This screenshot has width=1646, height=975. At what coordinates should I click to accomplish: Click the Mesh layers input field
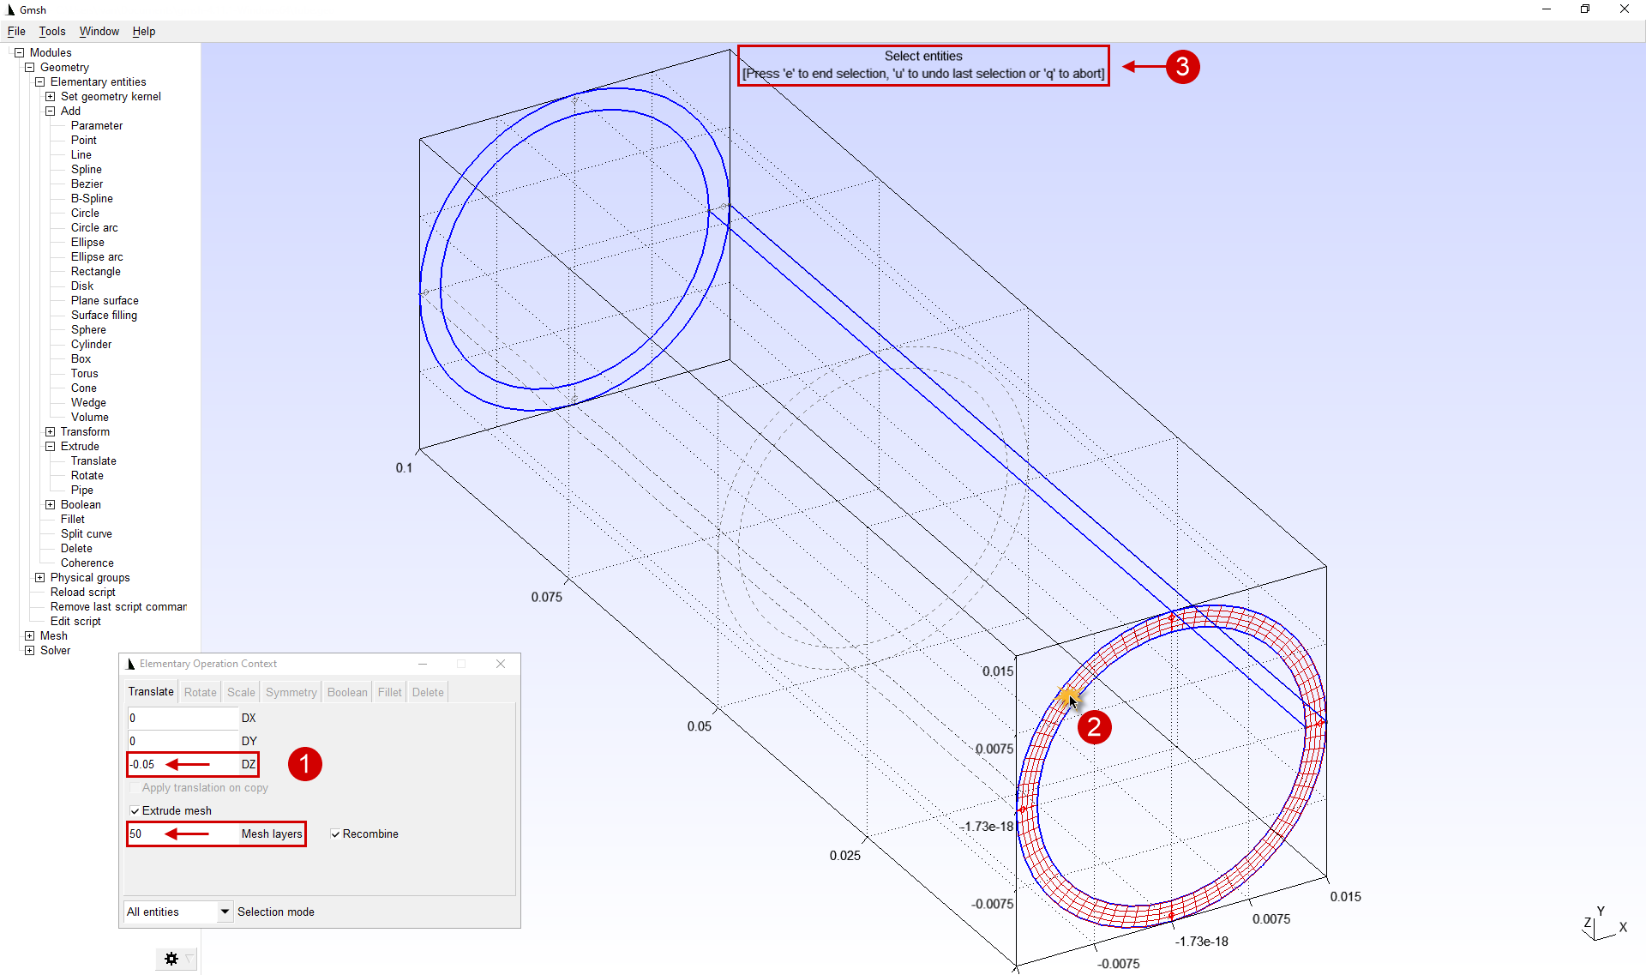click(x=183, y=834)
